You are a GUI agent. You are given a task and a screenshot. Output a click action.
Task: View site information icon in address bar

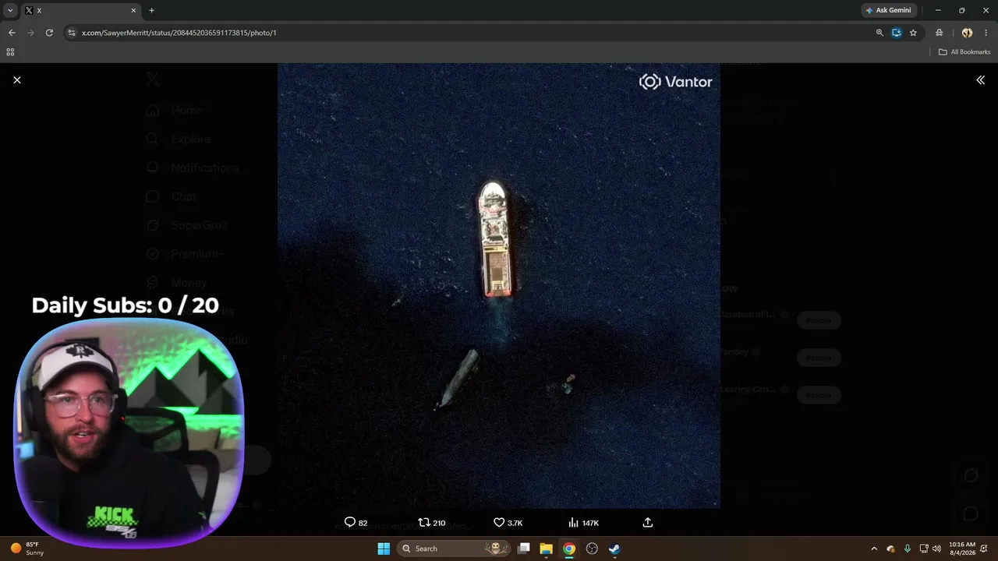[x=72, y=33]
